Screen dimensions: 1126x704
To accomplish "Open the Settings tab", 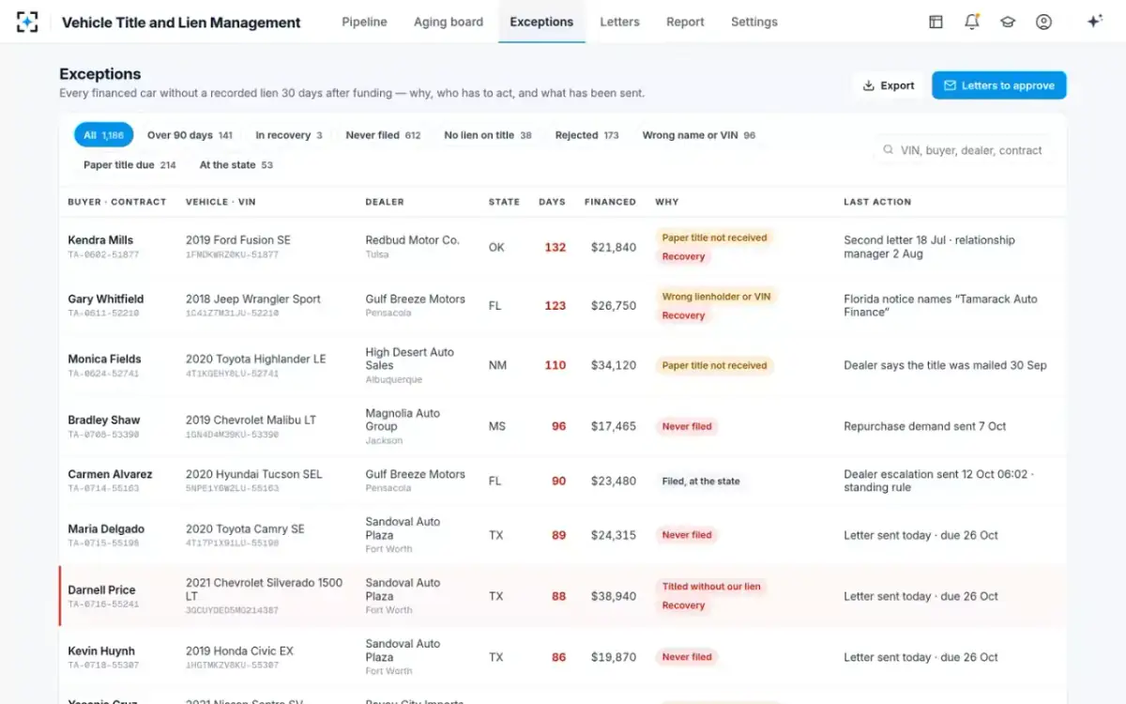I will [754, 22].
